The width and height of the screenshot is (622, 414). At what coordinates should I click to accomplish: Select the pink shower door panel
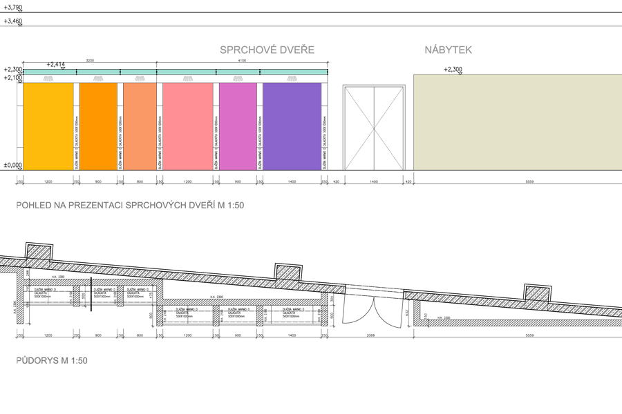pyautogui.click(x=187, y=126)
